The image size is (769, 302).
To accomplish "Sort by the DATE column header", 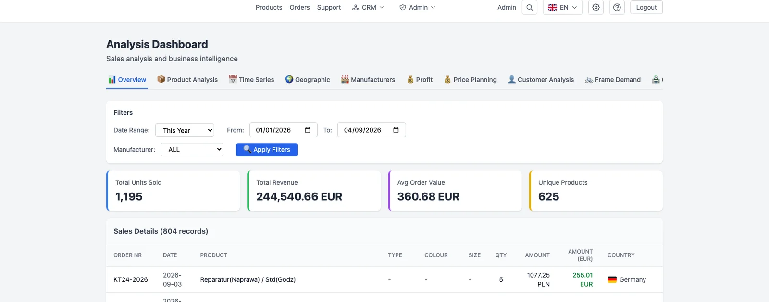I will [x=170, y=255].
